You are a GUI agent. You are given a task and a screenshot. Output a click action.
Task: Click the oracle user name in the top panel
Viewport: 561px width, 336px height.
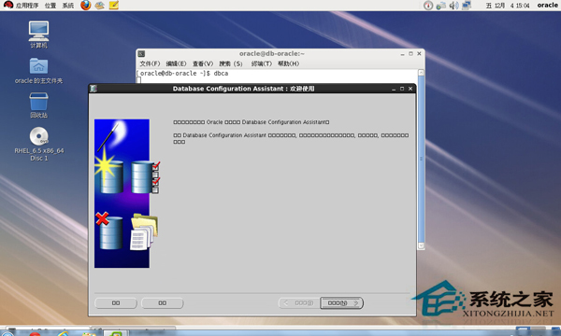coord(547,5)
